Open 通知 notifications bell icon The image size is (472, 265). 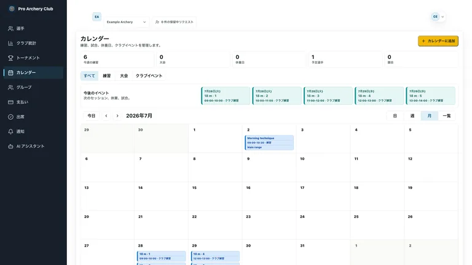10,132
